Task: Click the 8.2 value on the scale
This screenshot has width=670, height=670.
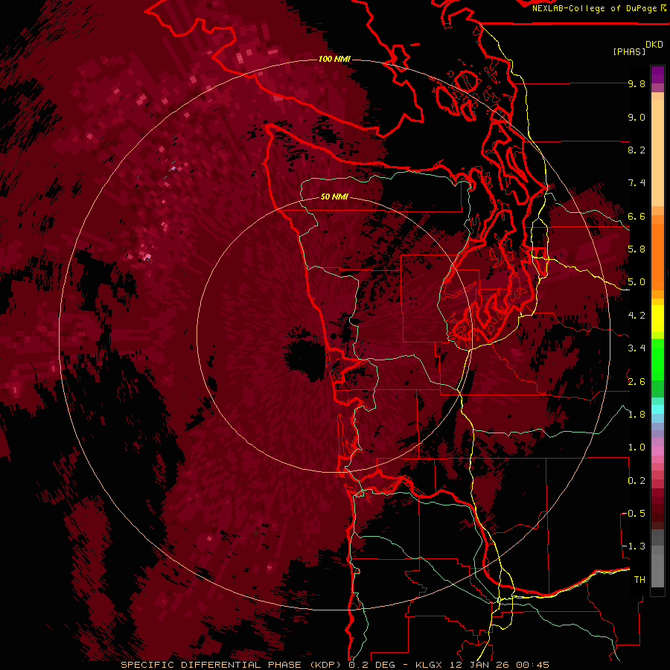Action: click(x=636, y=150)
